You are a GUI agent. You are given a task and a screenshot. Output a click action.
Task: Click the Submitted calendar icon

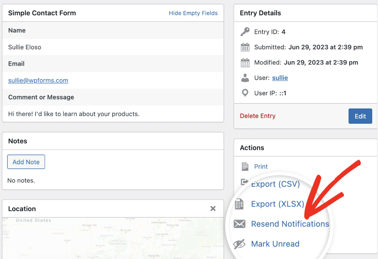tap(245, 47)
